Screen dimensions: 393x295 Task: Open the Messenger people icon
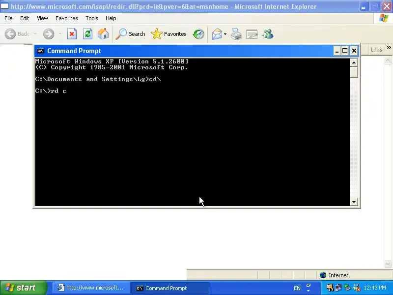[x=268, y=34]
